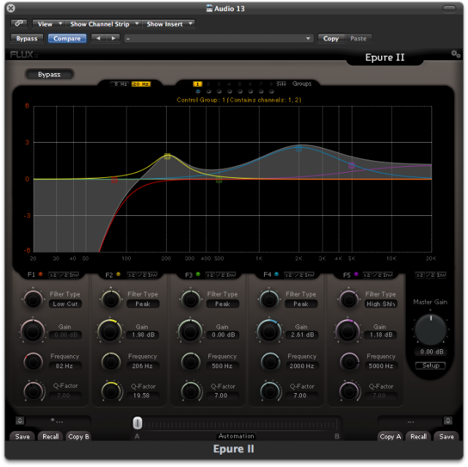Viewport: 468px width, 467px height.
Task: Click the F4 x2 gain multiplier button
Action: [288, 274]
